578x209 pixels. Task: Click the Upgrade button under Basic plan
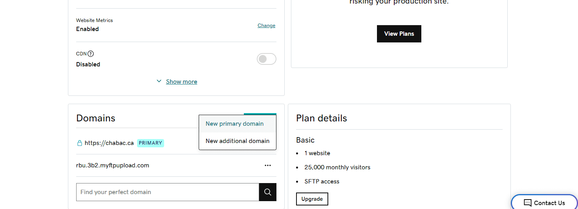312,199
